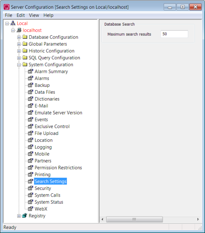Screen dimensions: 205x233
Task: Click the horizontal scrollbar thumb
Action: click(135, 219)
